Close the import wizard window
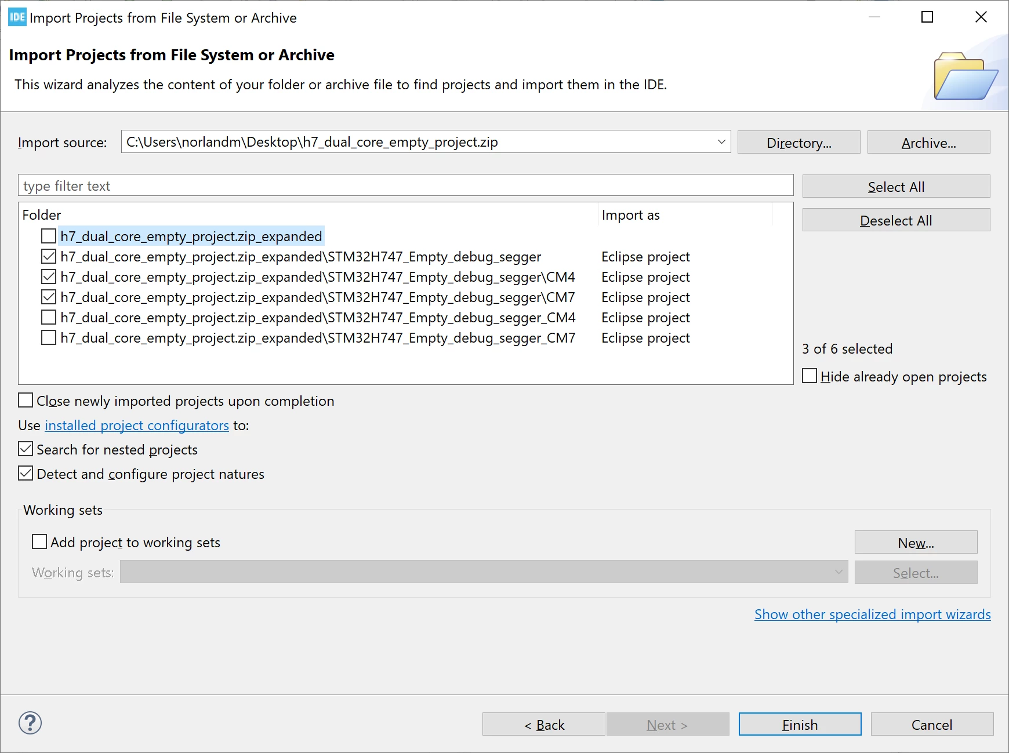 [x=981, y=17]
